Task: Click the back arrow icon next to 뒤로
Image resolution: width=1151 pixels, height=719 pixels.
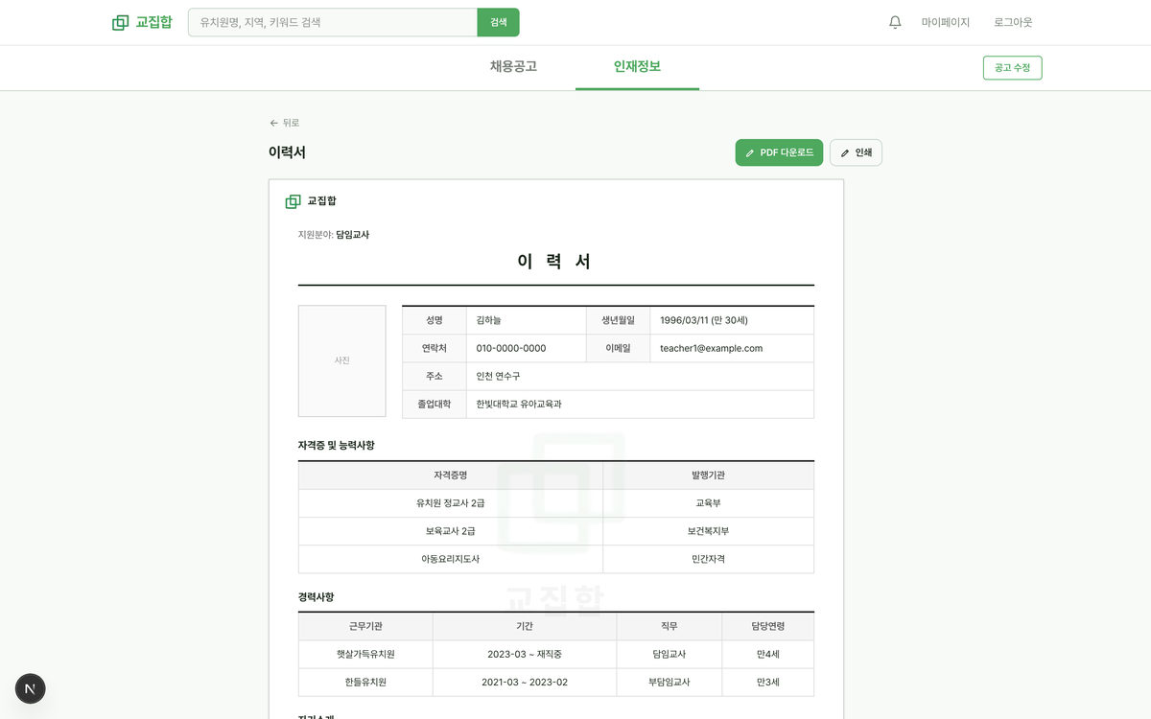Action: 274,123
